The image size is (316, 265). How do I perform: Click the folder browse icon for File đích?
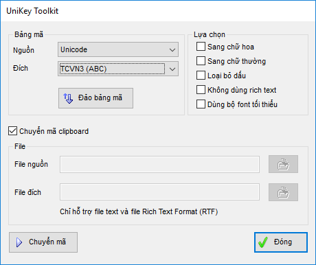(283, 192)
